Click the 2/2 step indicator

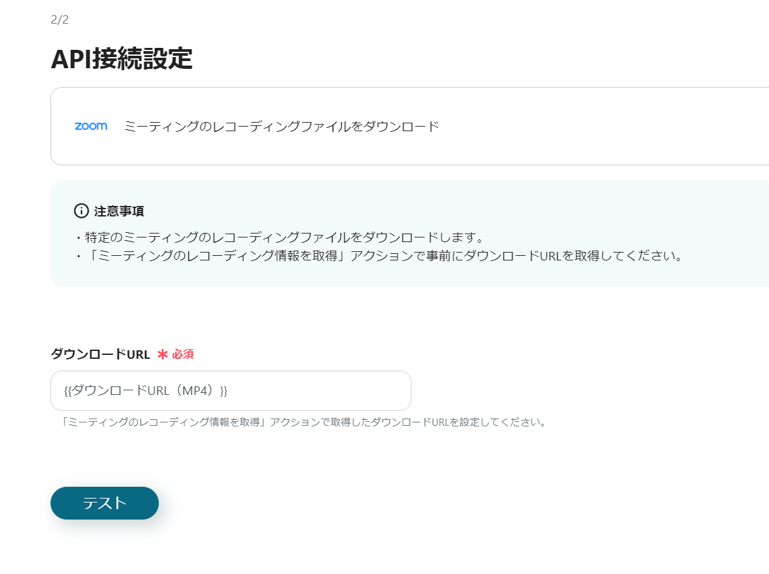click(60, 20)
